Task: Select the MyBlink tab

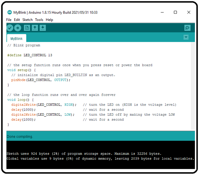Action: tap(17, 39)
